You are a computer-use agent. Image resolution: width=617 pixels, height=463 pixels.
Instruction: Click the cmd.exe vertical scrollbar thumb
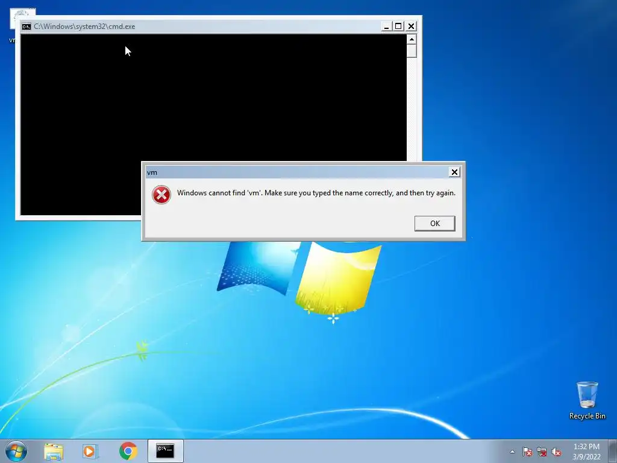click(412, 51)
